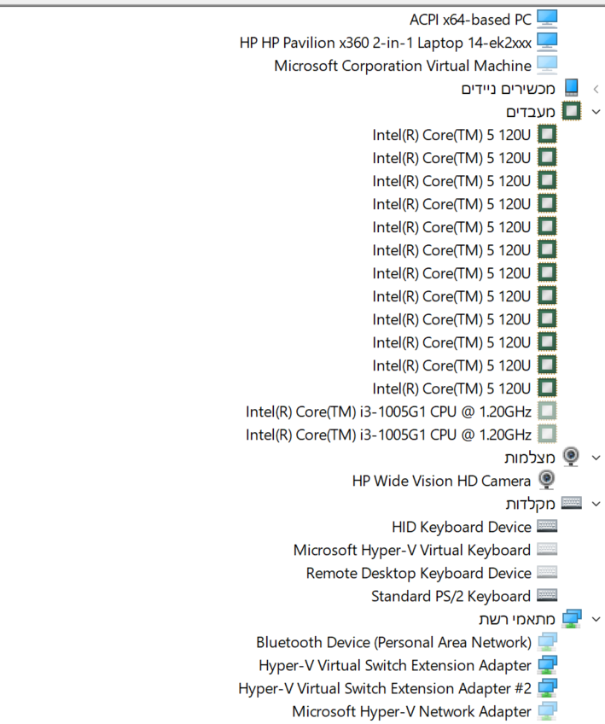This screenshot has width=605, height=724.
Task: Click the HID Keyboard Device icon
Action: pos(547,527)
